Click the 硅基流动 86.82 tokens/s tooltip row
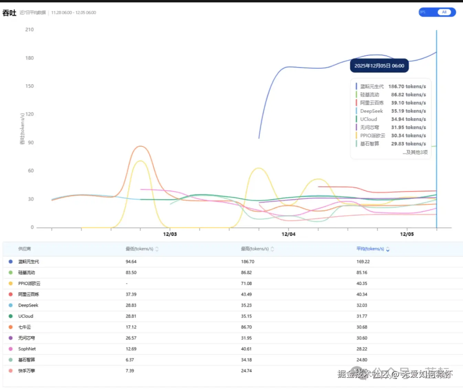The height and width of the screenshot is (389, 463). 391,95
